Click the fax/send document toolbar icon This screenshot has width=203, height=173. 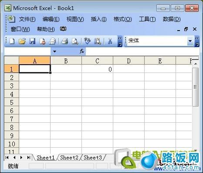click(x=52, y=41)
